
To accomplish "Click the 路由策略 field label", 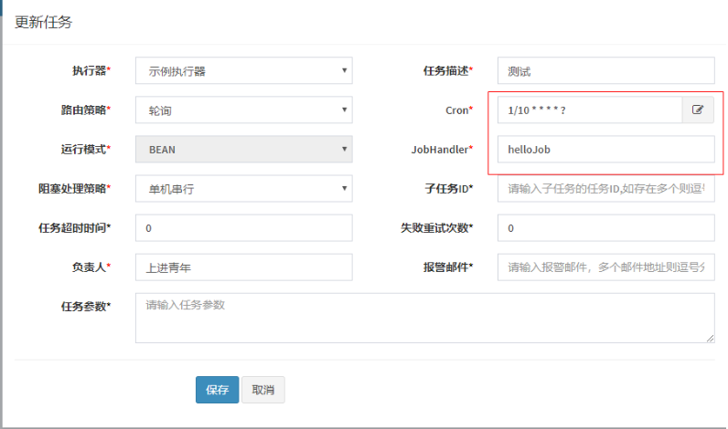I will [86, 110].
